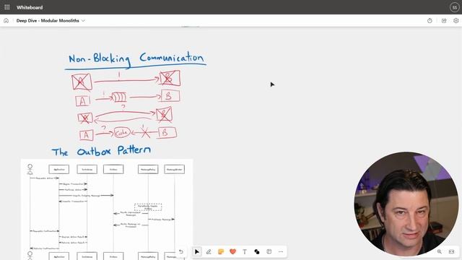This screenshot has width=462, height=260.
Task: Choose the Inking pen tool
Action: (209, 252)
